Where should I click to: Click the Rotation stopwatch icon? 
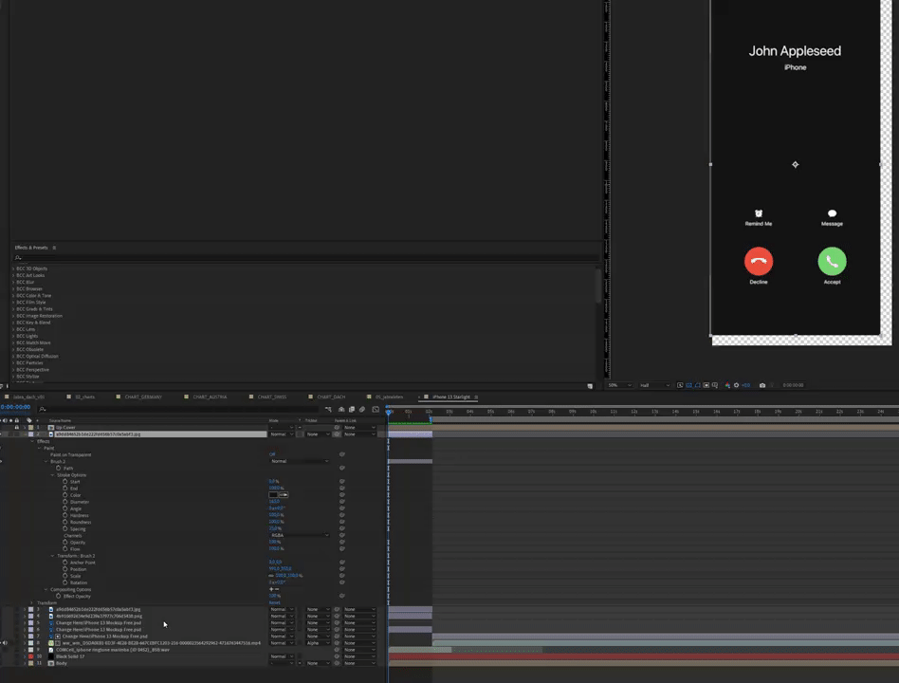click(65, 582)
